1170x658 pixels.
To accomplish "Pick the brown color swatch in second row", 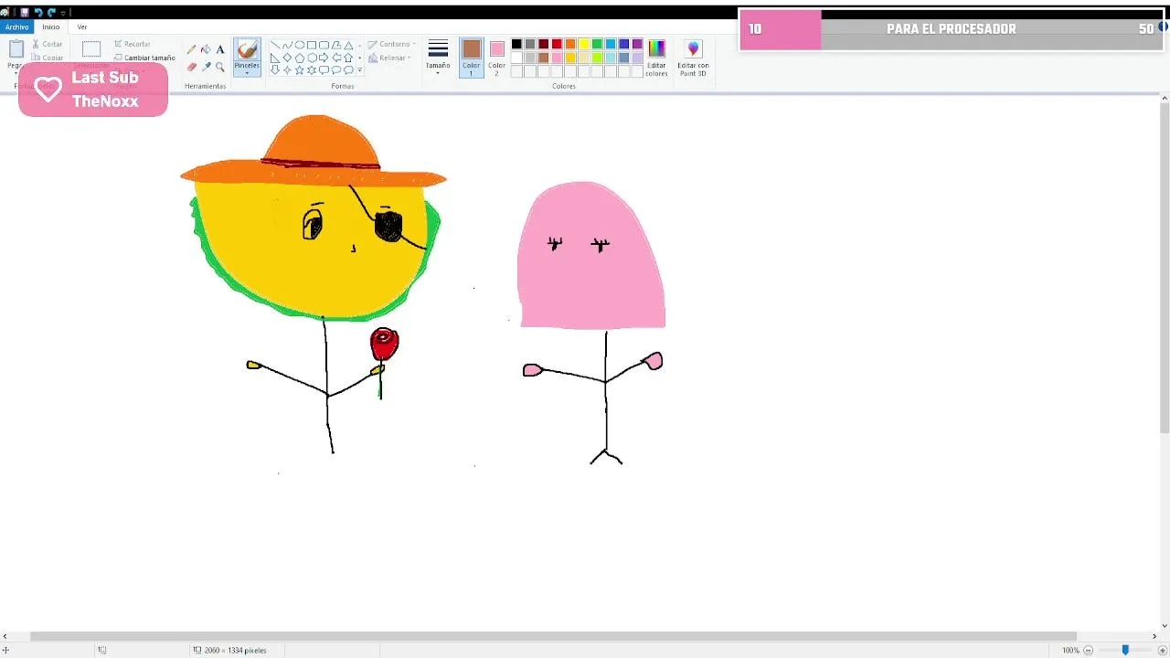I will [543, 58].
